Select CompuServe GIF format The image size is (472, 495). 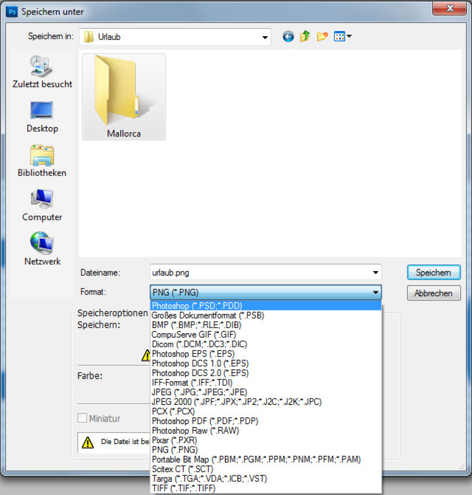pyautogui.click(x=266, y=334)
